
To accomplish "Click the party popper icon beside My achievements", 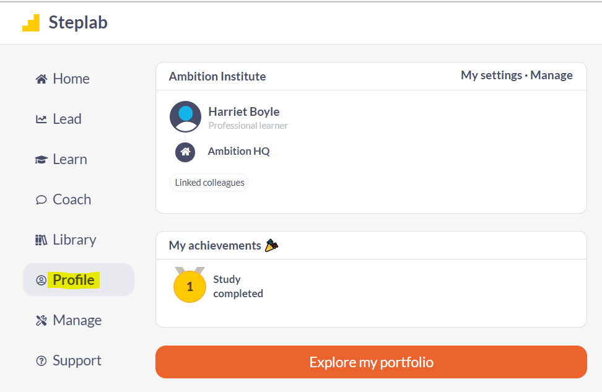I will coord(271,245).
